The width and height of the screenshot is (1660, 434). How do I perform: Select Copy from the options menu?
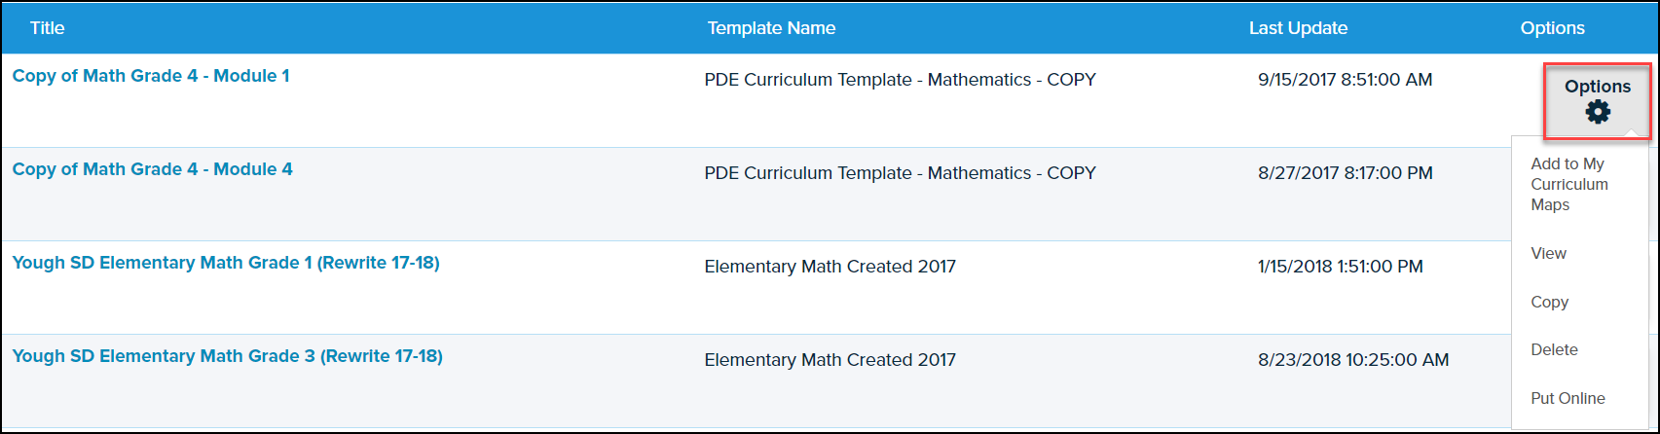(x=1549, y=303)
